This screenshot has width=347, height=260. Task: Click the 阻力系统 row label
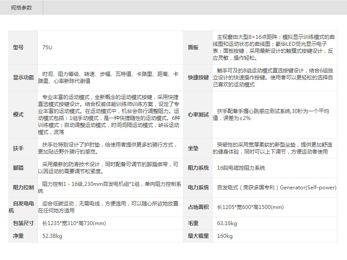pos(198,168)
